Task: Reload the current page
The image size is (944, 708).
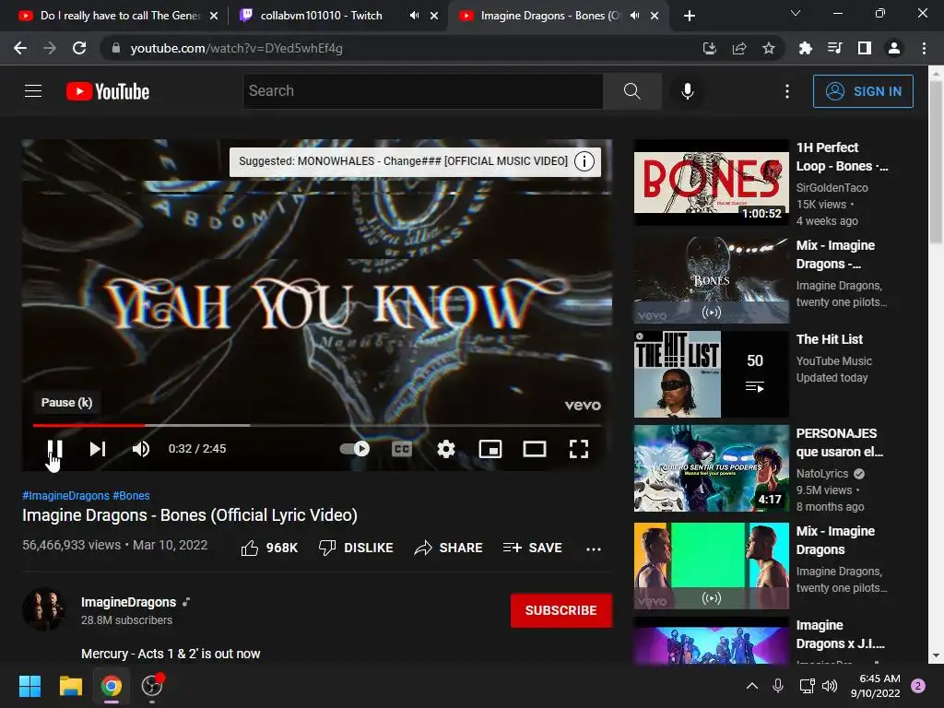Action: 79,48
